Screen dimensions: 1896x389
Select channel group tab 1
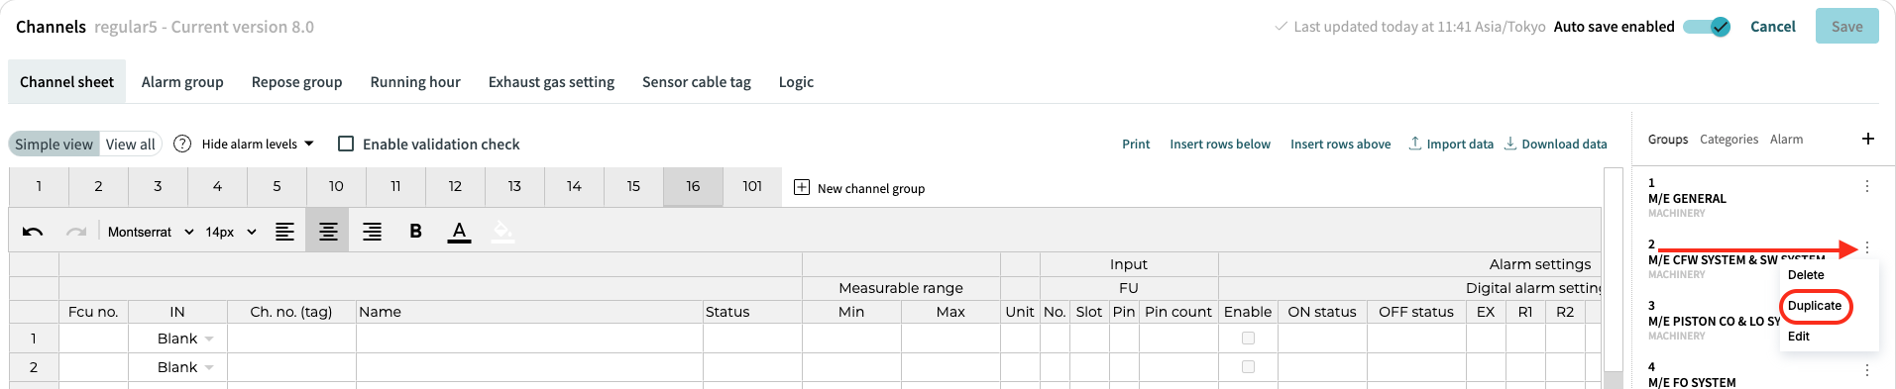point(39,186)
